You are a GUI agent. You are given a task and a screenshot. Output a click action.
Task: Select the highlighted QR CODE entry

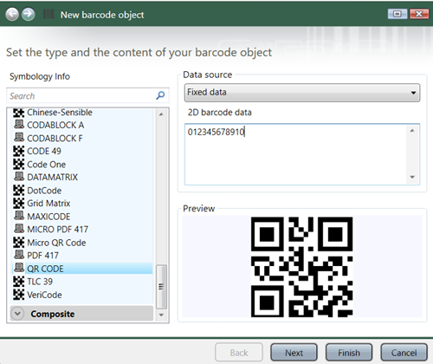click(82, 269)
